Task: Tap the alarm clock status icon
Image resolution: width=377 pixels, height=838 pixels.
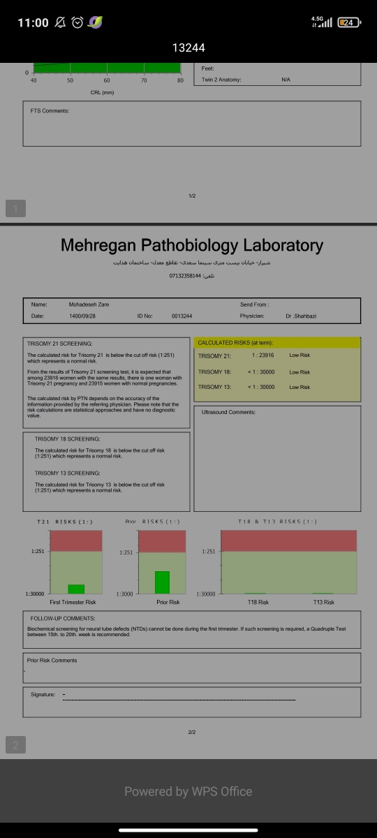Action: (77, 22)
